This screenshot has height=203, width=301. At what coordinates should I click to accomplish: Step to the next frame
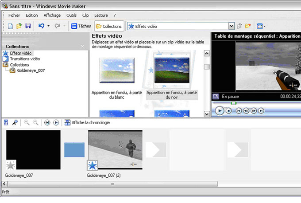coord(254,111)
